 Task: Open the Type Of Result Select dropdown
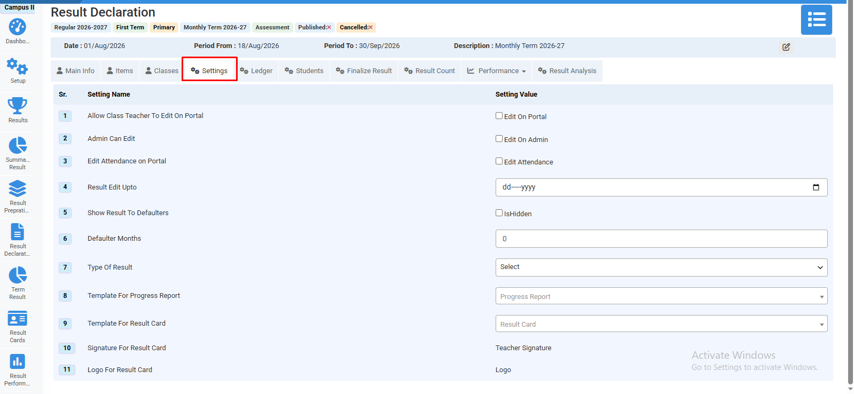click(x=661, y=267)
